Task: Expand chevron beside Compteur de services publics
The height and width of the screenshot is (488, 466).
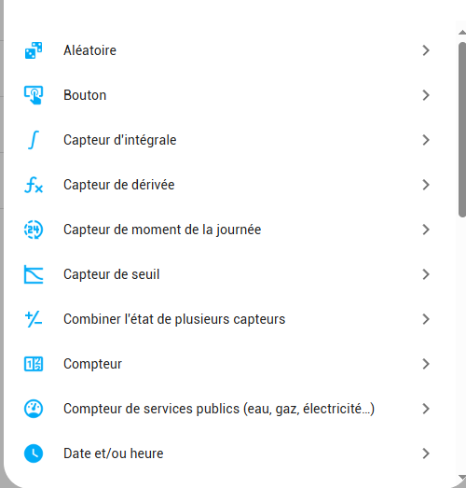Action: [x=426, y=409]
